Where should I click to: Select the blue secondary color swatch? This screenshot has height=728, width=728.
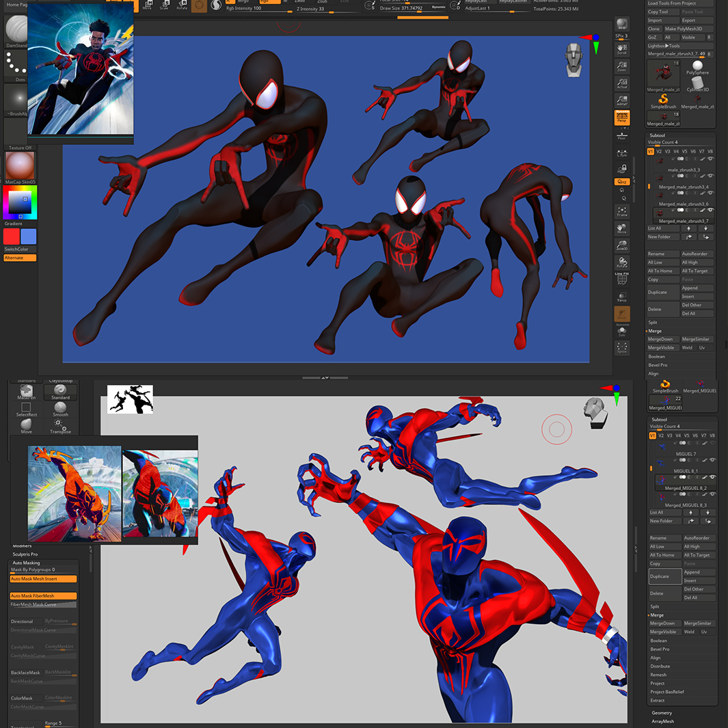[28, 237]
